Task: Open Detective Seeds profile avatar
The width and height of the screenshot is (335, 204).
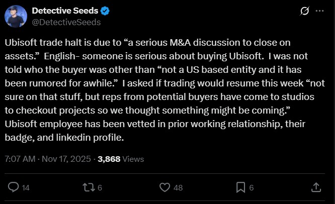Action: 16,17
